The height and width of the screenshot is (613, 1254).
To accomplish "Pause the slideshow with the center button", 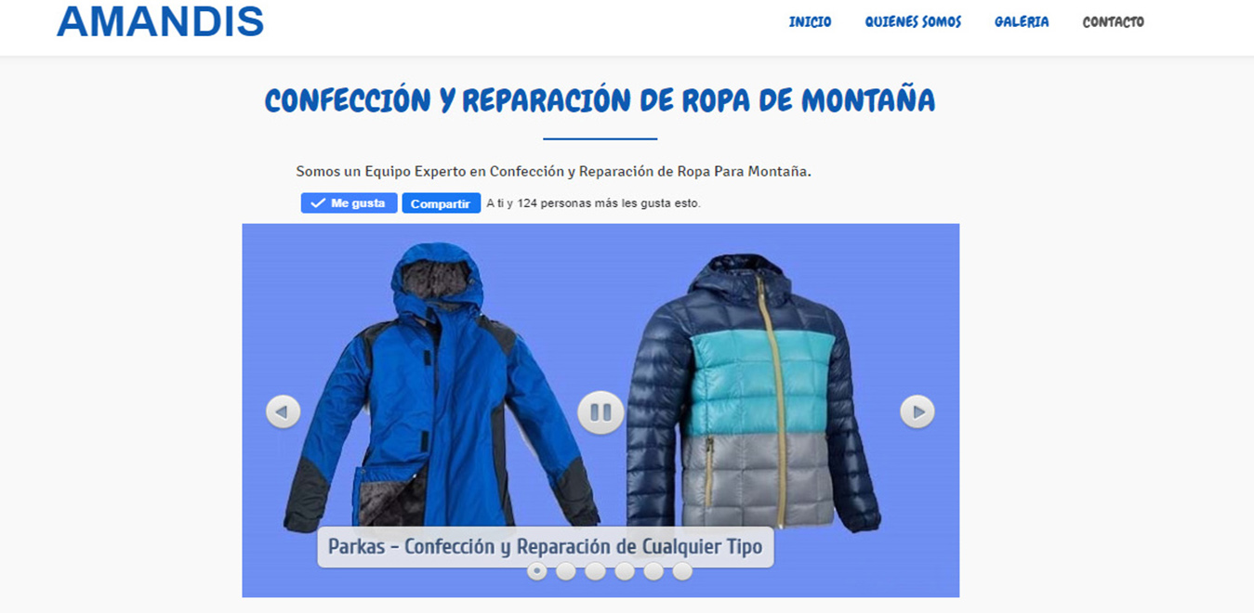I will click(x=601, y=411).
